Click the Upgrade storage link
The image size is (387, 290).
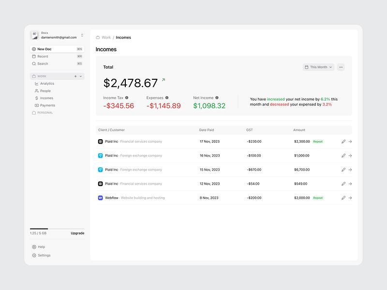[77, 233]
